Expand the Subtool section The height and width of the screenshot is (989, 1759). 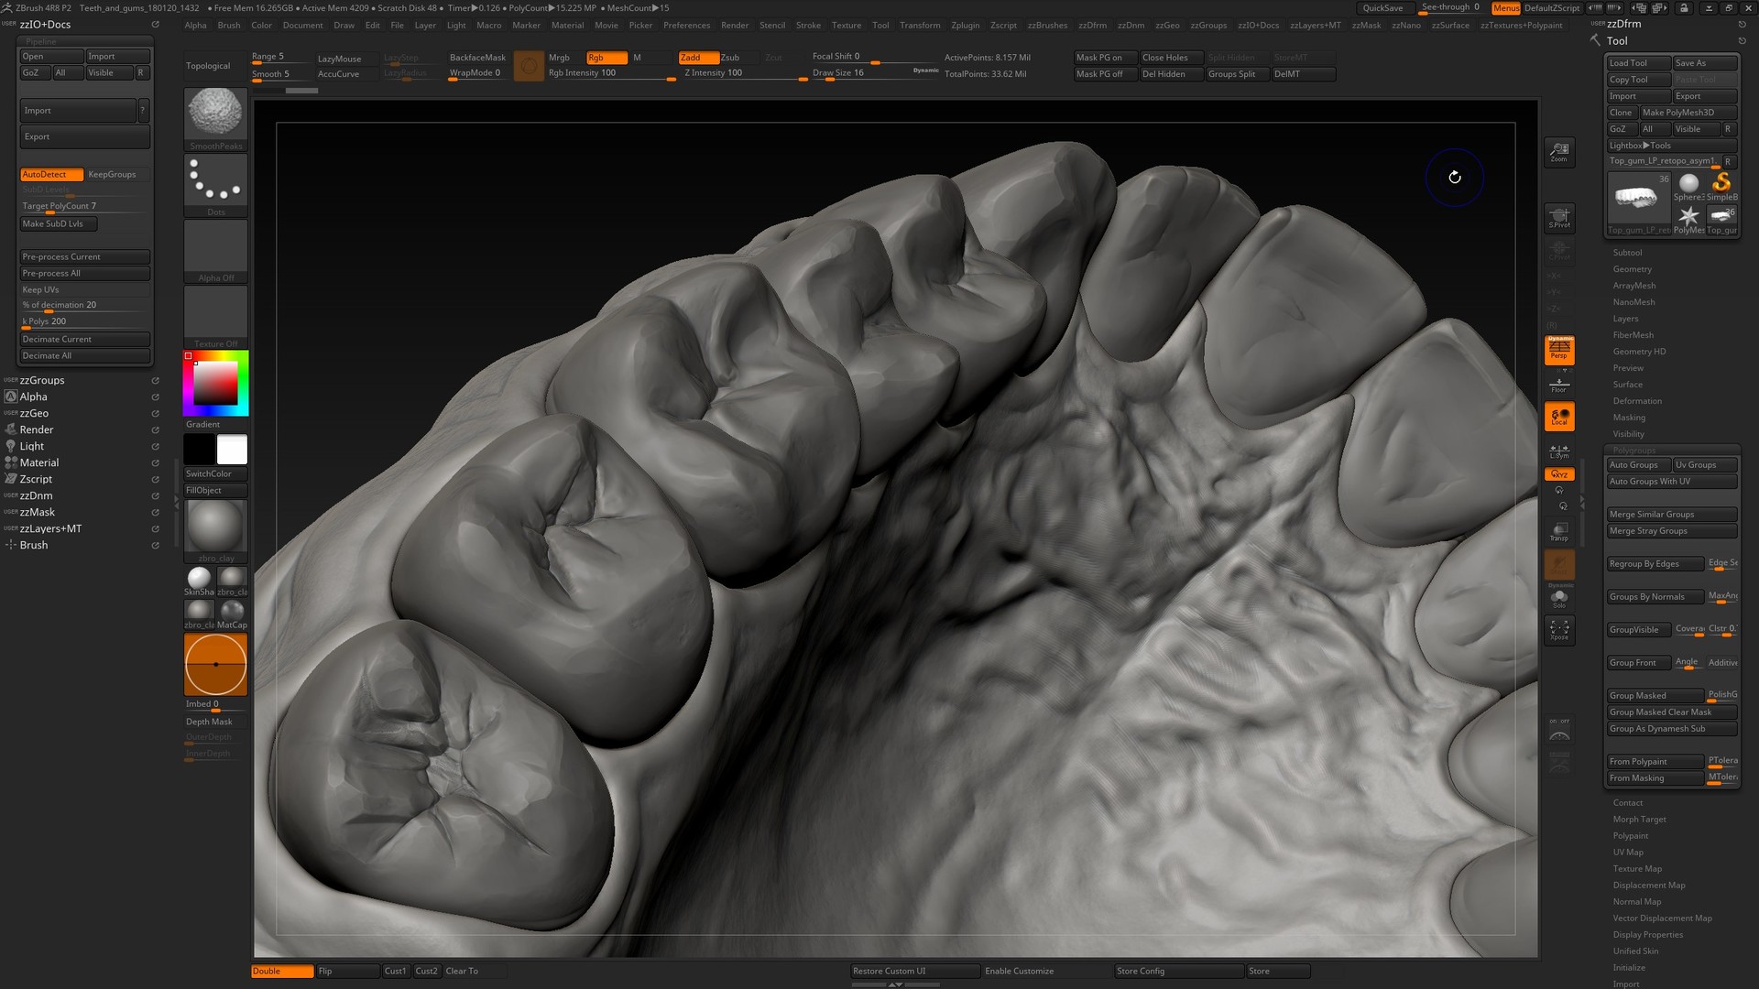(1627, 253)
